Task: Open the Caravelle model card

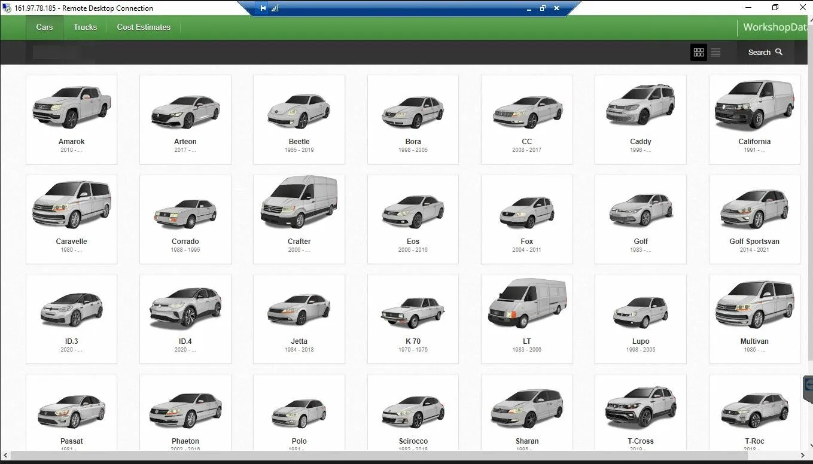Action: pyautogui.click(x=72, y=219)
